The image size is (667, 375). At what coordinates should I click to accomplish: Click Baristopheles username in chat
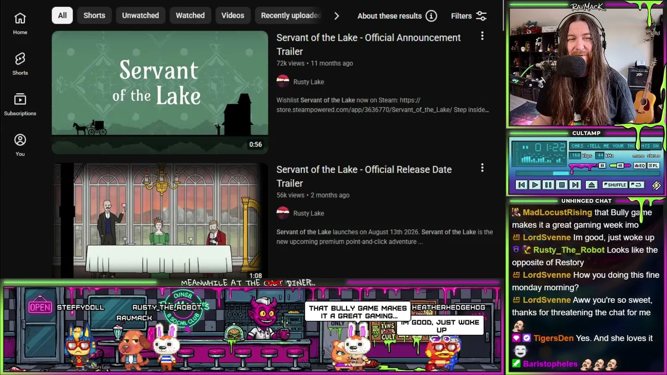click(x=550, y=364)
